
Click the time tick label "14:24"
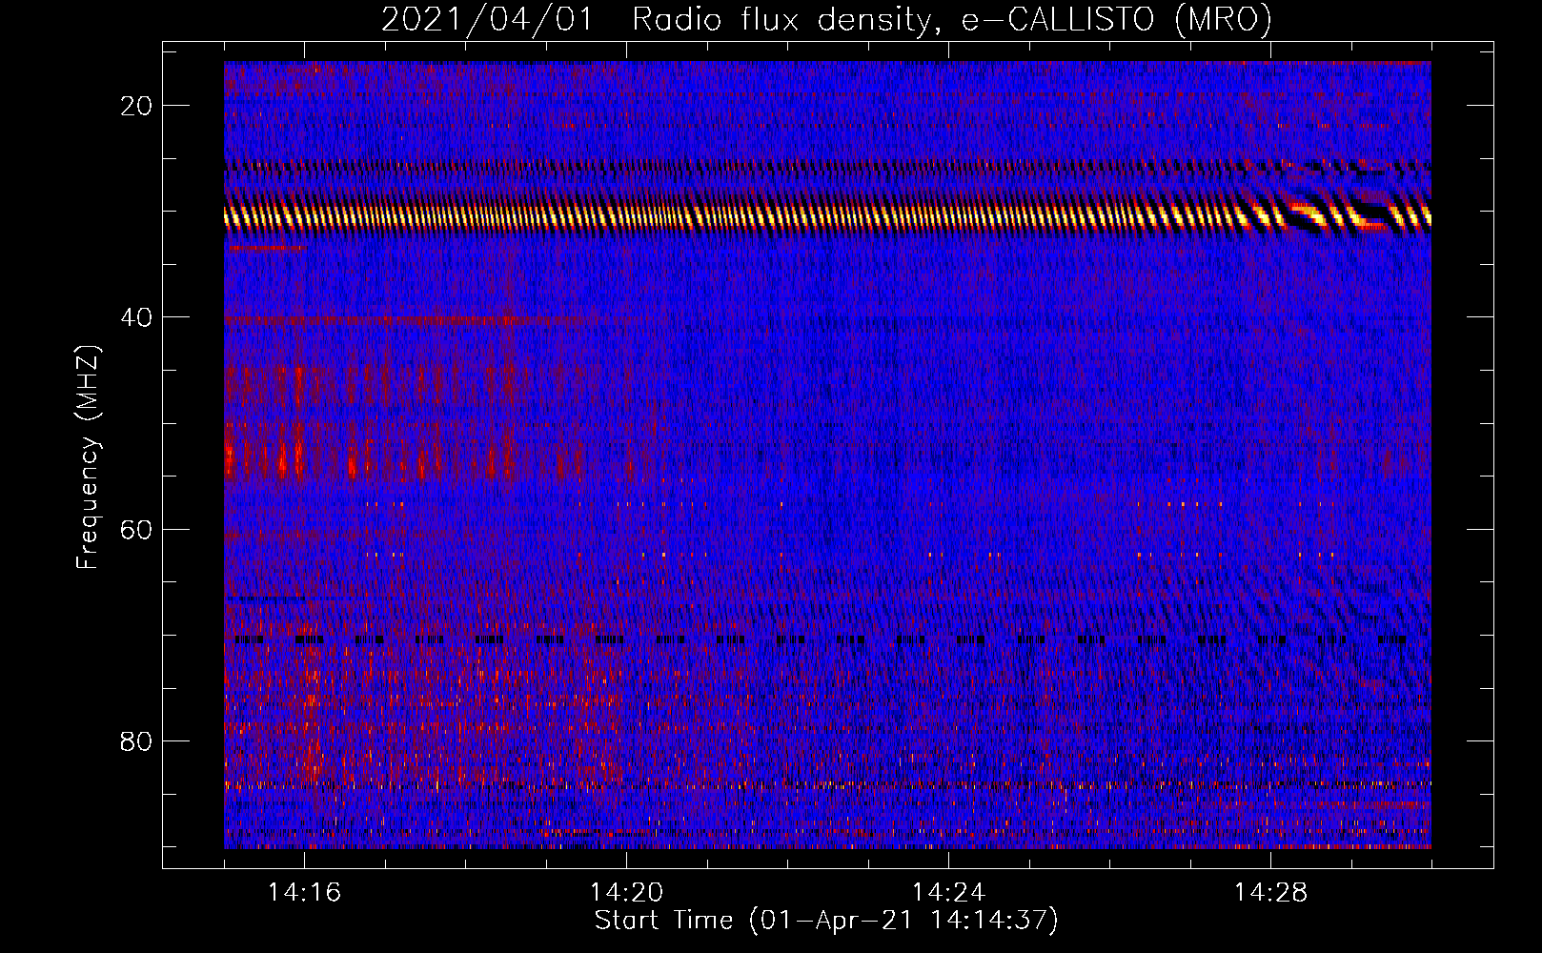[949, 892]
